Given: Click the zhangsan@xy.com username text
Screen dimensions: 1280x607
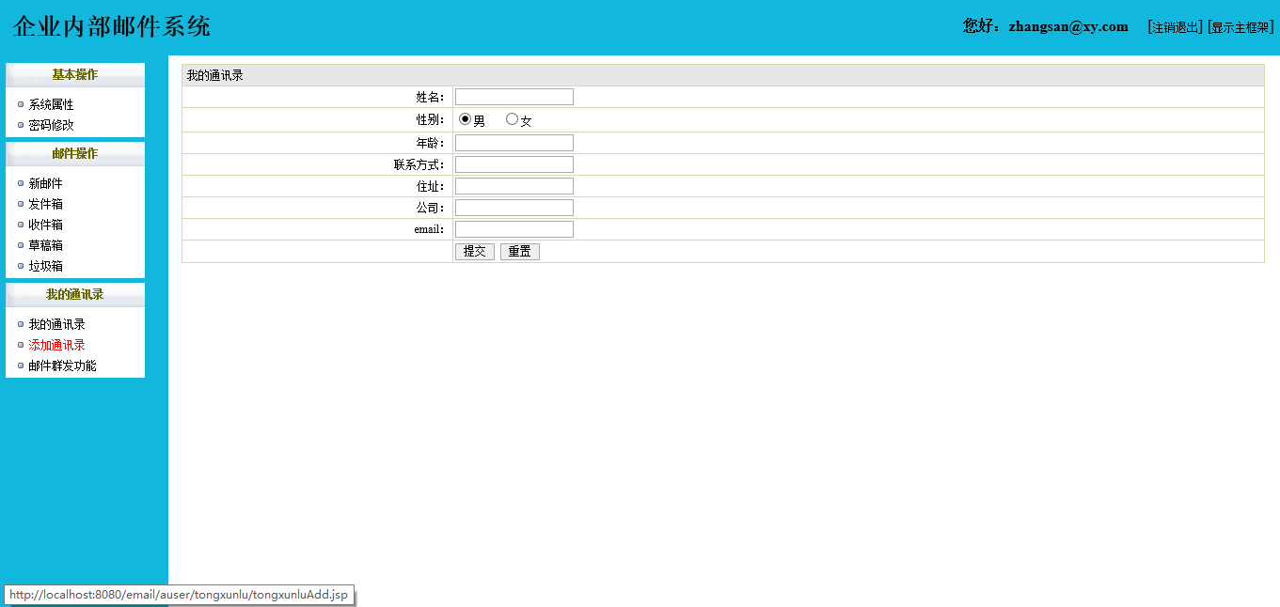Looking at the screenshot, I should pyautogui.click(x=1068, y=26).
